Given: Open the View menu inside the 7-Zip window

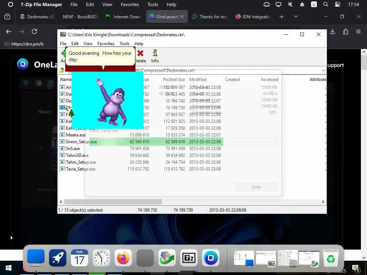Looking at the screenshot, I should 88,44.
